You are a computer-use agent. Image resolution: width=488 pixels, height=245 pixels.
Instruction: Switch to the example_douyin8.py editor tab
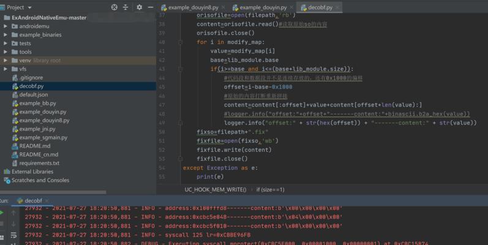[x=193, y=7]
